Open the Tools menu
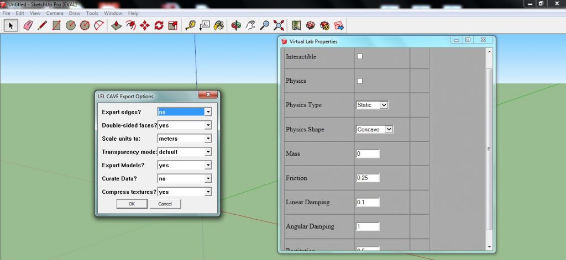Viewport: 566px width, 260px height. pyautogui.click(x=92, y=13)
